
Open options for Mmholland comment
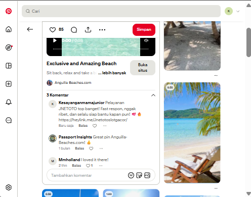click(101, 166)
